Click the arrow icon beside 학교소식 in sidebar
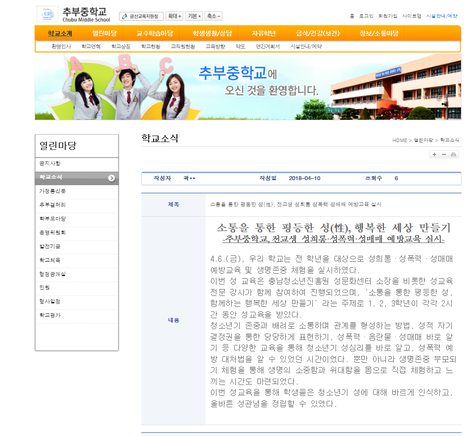 (x=112, y=178)
